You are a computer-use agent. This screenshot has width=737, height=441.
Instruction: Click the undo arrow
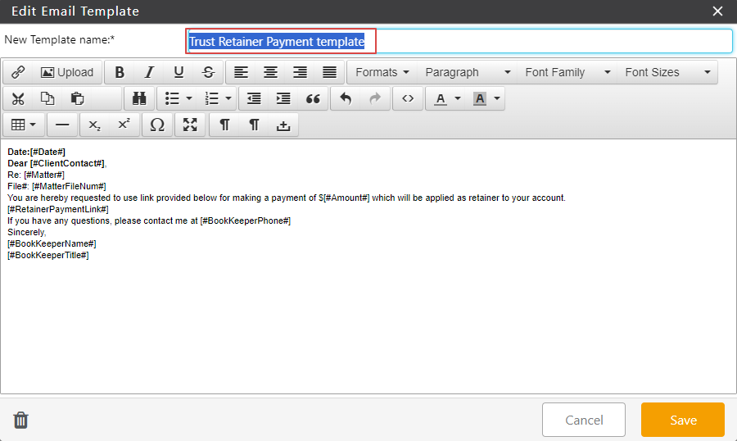coord(346,98)
